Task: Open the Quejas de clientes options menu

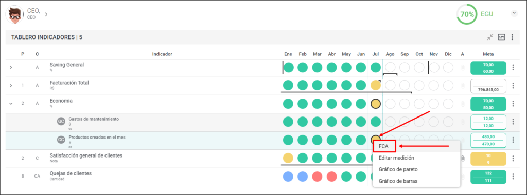Action: pyautogui.click(x=513, y=176)
